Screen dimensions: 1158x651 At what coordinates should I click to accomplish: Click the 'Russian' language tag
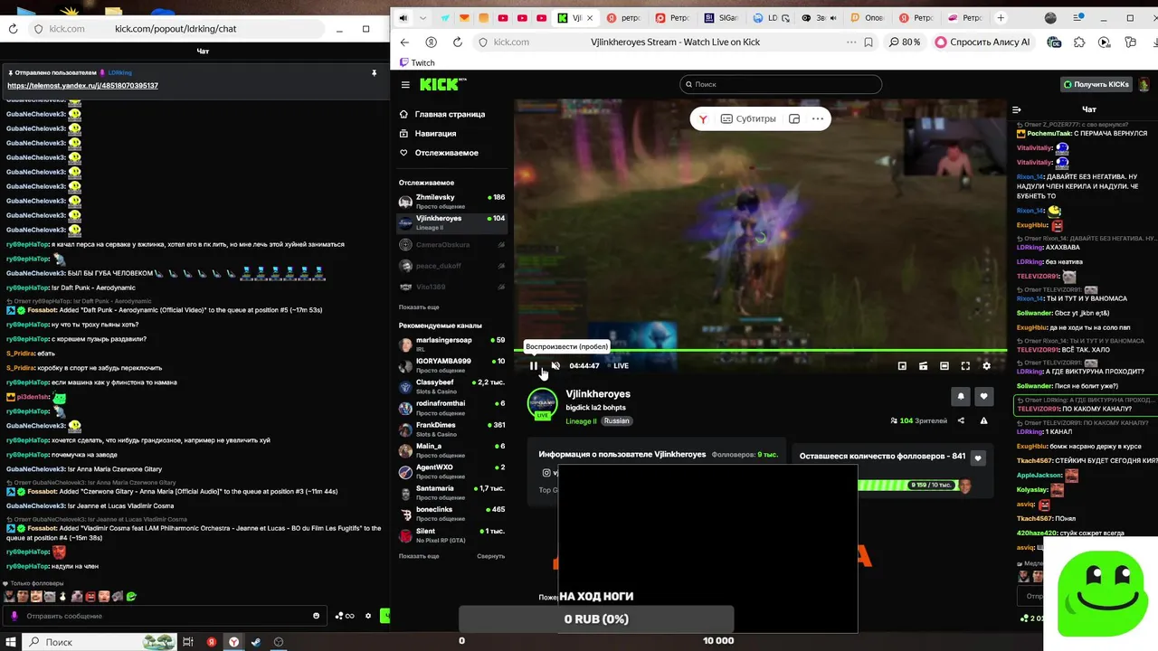(616, 421)
